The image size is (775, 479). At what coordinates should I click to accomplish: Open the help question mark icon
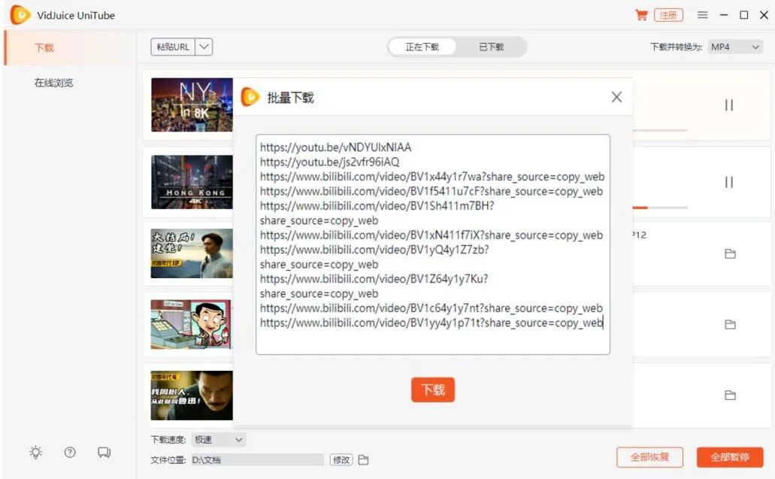[70, 453]
